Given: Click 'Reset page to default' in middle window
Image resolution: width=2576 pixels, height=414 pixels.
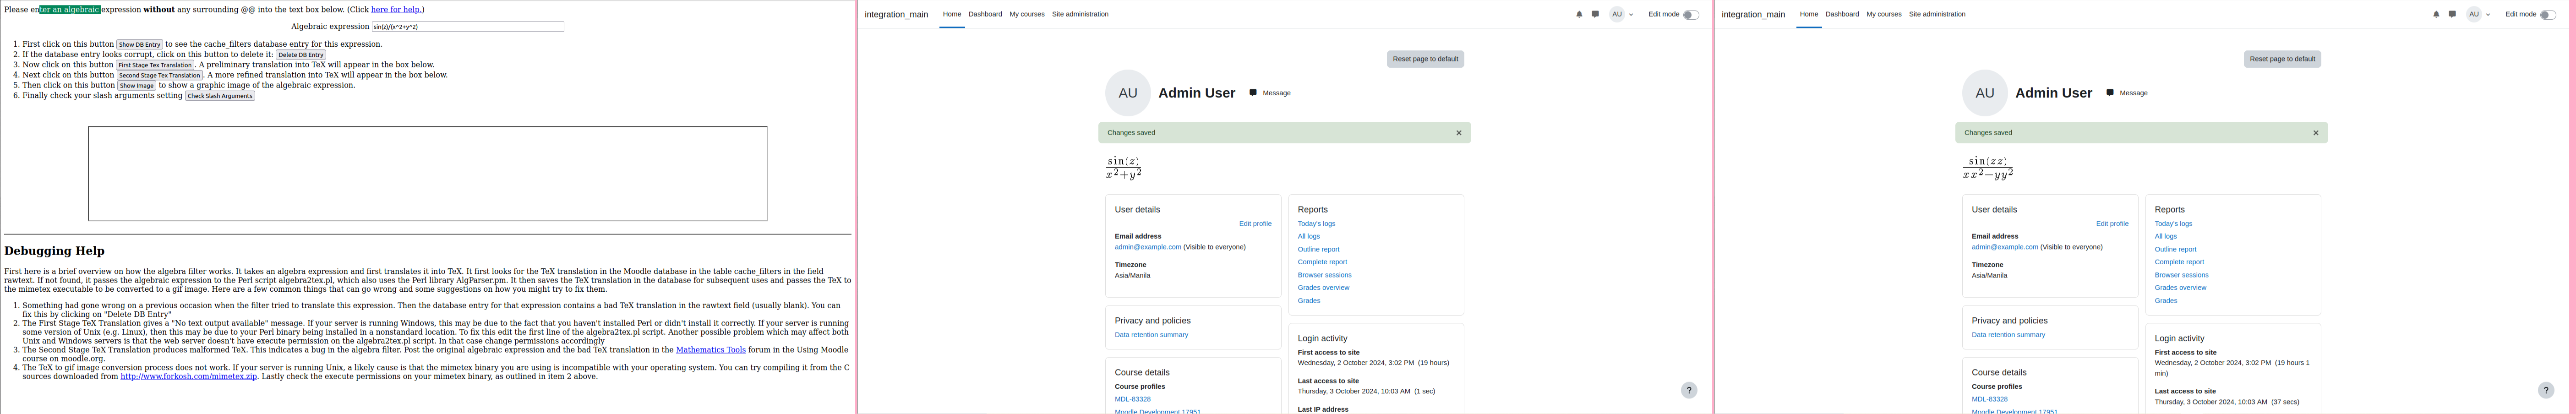Looking at the screenshot, I should click(x=1425, y=59).
